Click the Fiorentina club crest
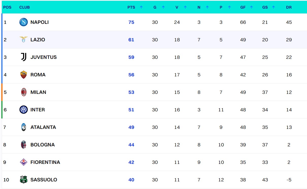 [24, 162]
